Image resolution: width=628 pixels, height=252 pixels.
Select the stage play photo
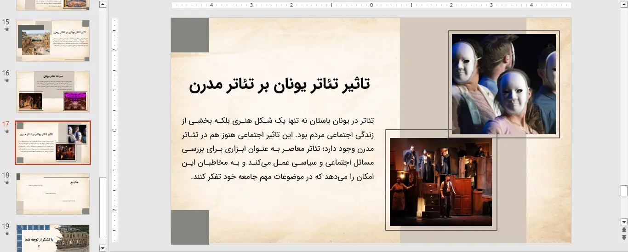441,182
